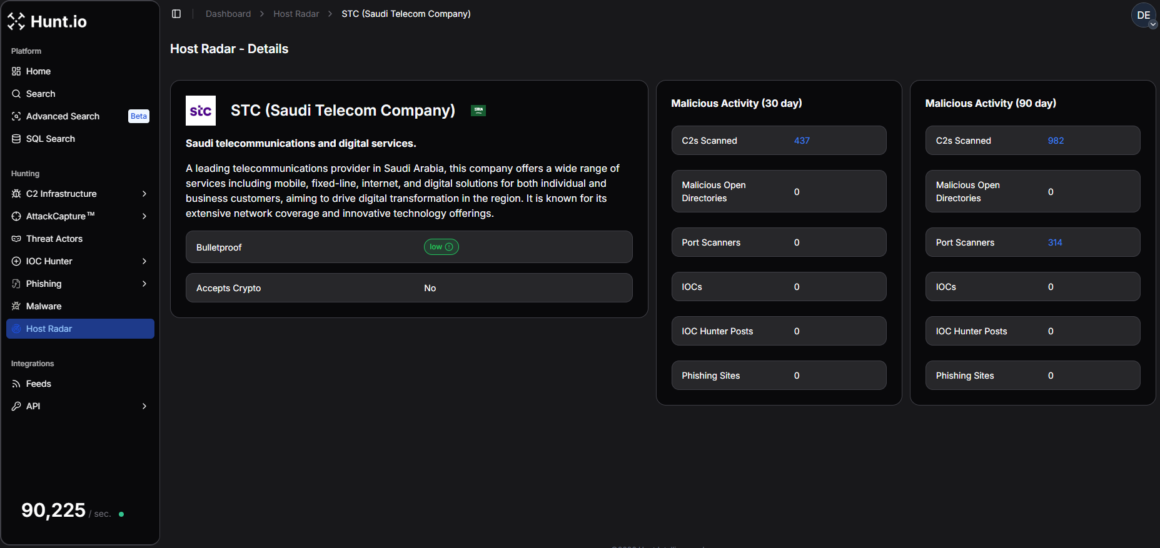
Task: Expand the IOC Hunter submenu chevron
Action: 144,261
